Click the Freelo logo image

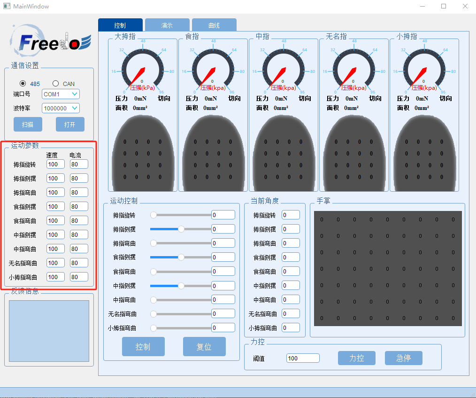point(50,41)
